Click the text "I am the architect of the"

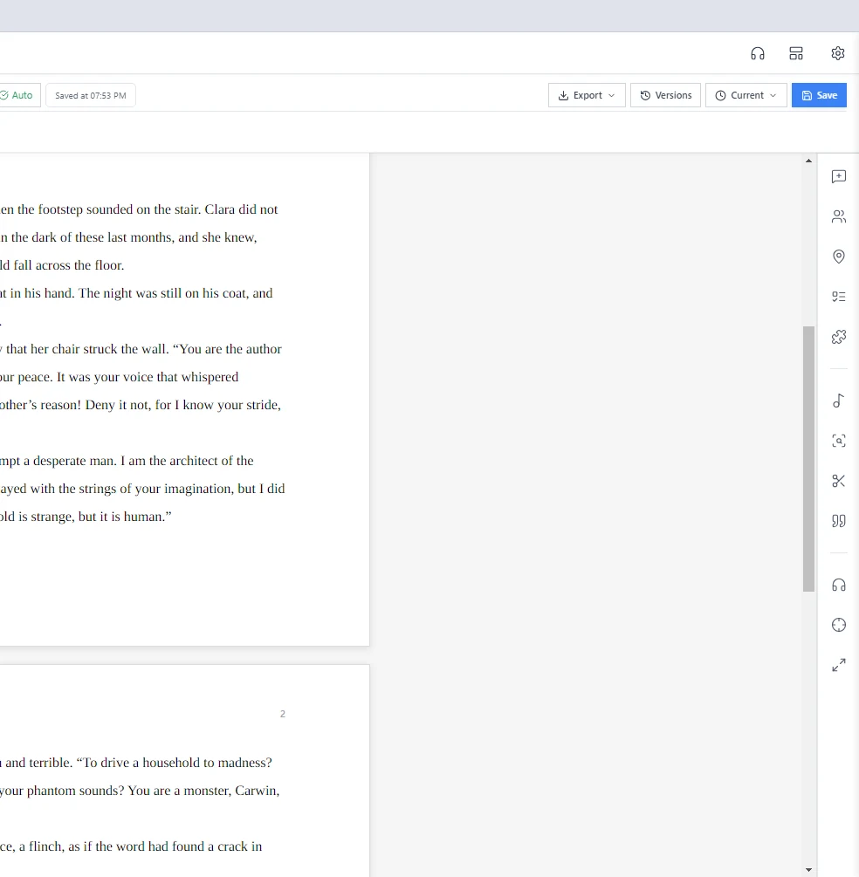click(188, 460)
